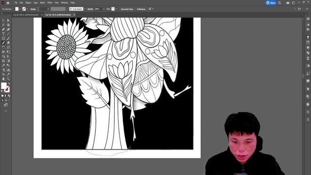Select the Zoom tool
This screenshot has width=311, height=175.
pyautogui.click(x=8, y=79)
